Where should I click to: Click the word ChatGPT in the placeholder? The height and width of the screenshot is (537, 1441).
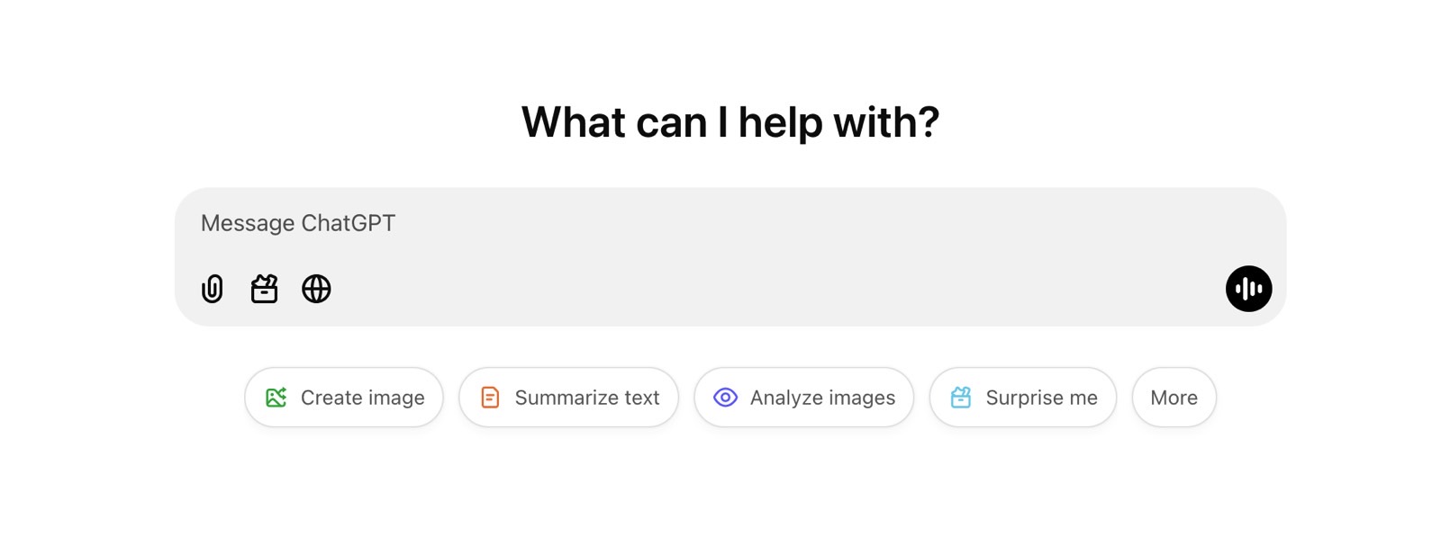(x=349, y=223)
